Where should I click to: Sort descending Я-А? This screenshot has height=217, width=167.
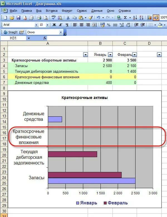pyautogui.click(x=141, y=18)
